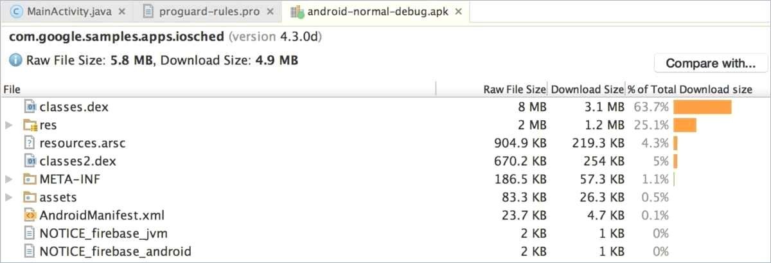The image size is (771, 263).
Task: Click the resources.arsc file icon
Action: (x=30, y=143)
